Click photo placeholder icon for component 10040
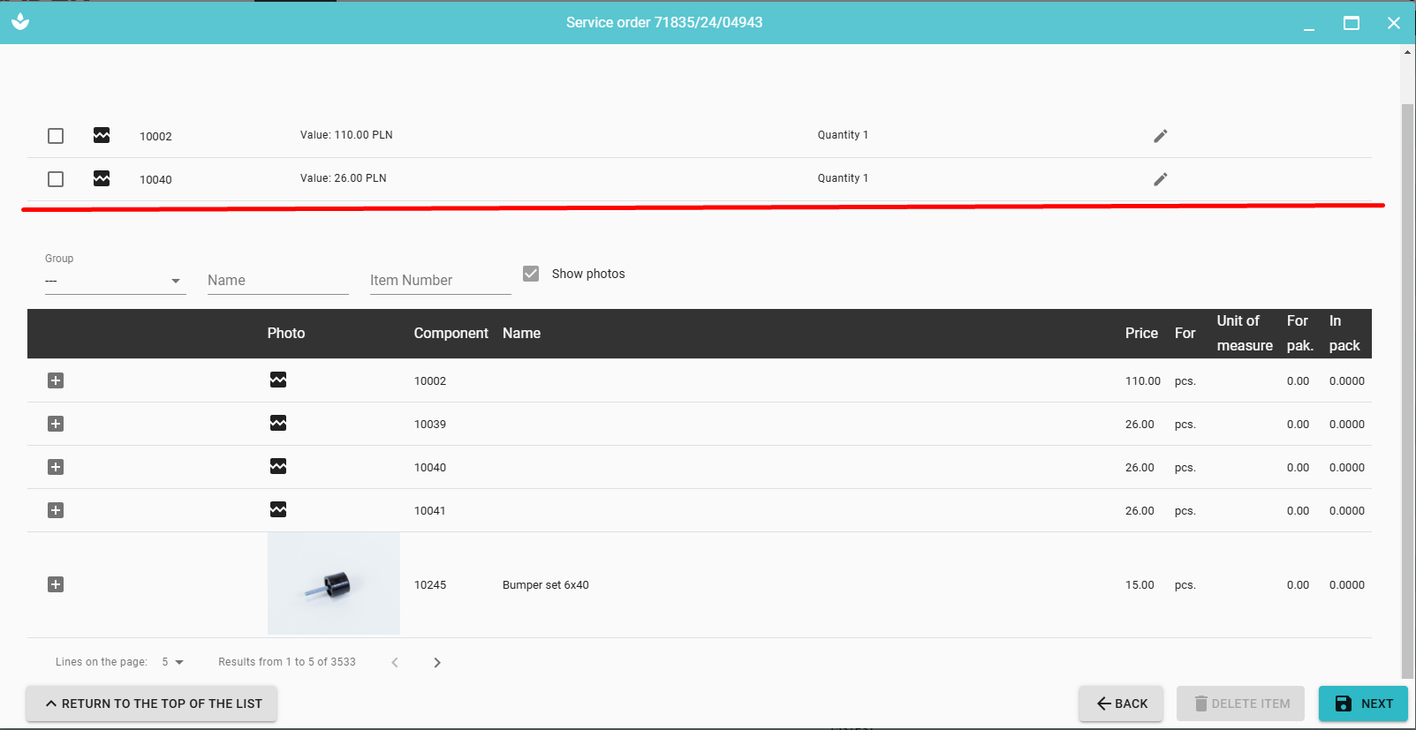The width and height of the screenshot is (1416, 730). [x=278, y=466]
